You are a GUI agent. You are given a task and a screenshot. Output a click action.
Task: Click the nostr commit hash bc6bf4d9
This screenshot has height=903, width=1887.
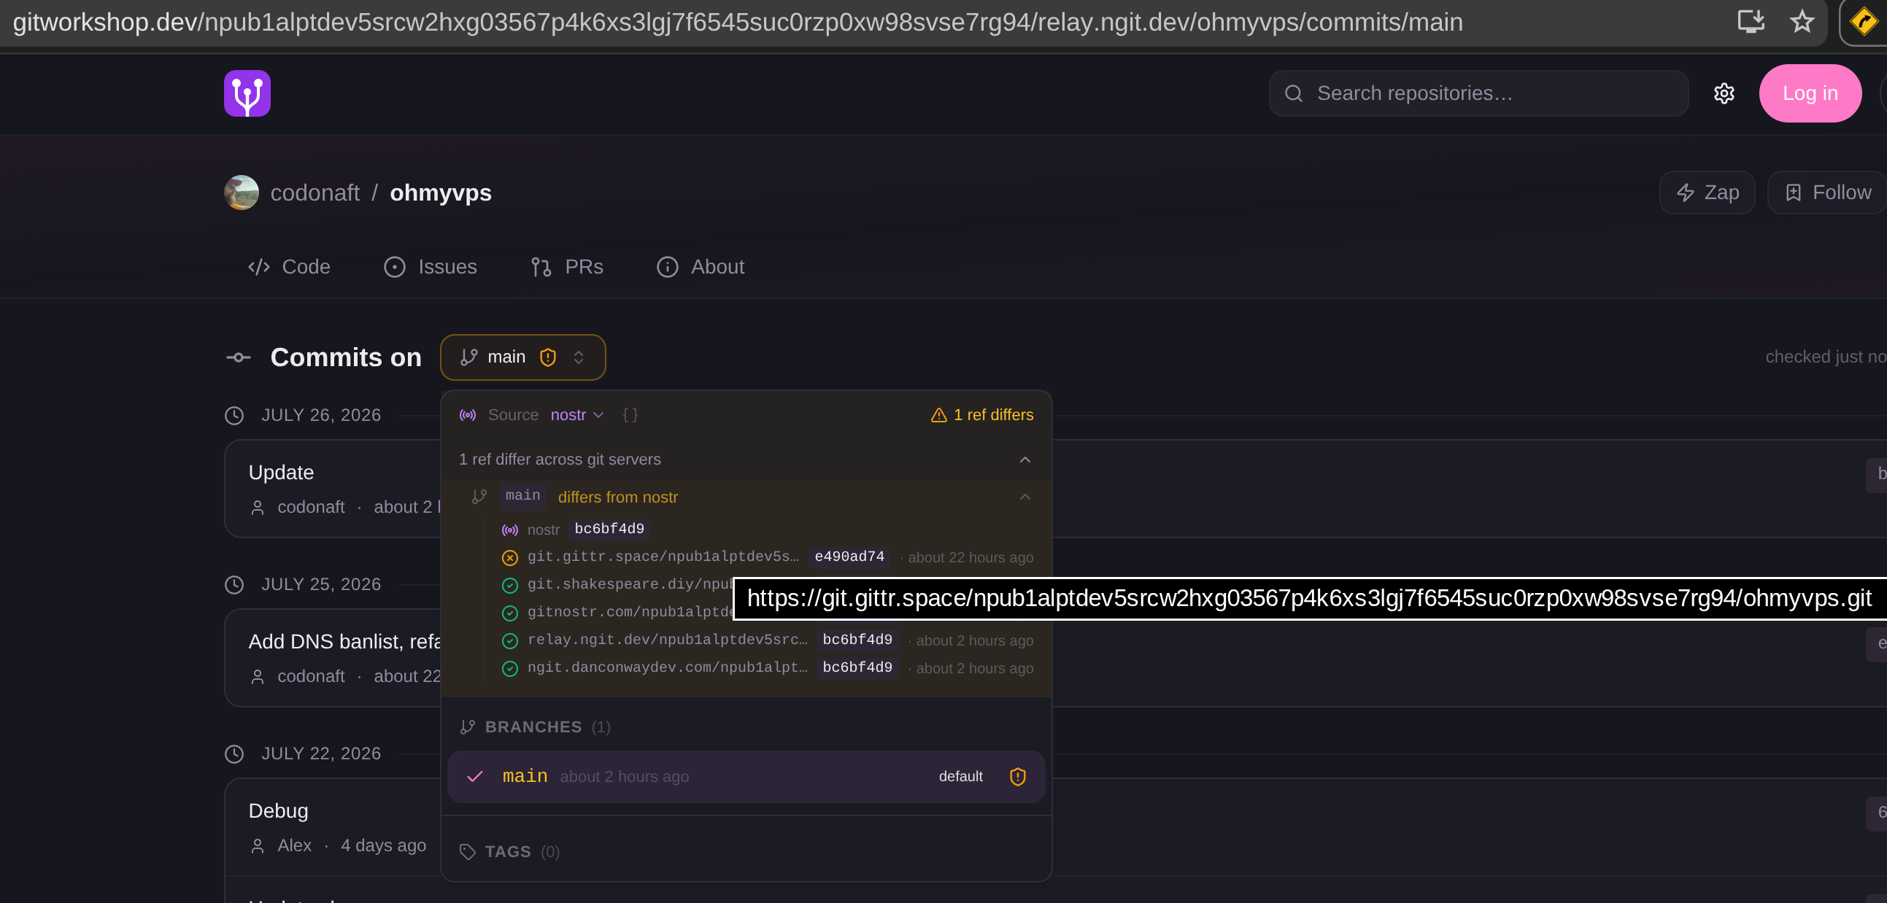click(609, 529)
